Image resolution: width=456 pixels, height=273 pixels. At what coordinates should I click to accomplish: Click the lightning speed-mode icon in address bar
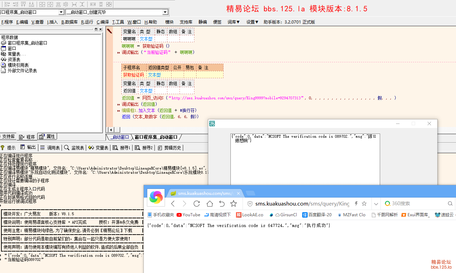[356, 204]
